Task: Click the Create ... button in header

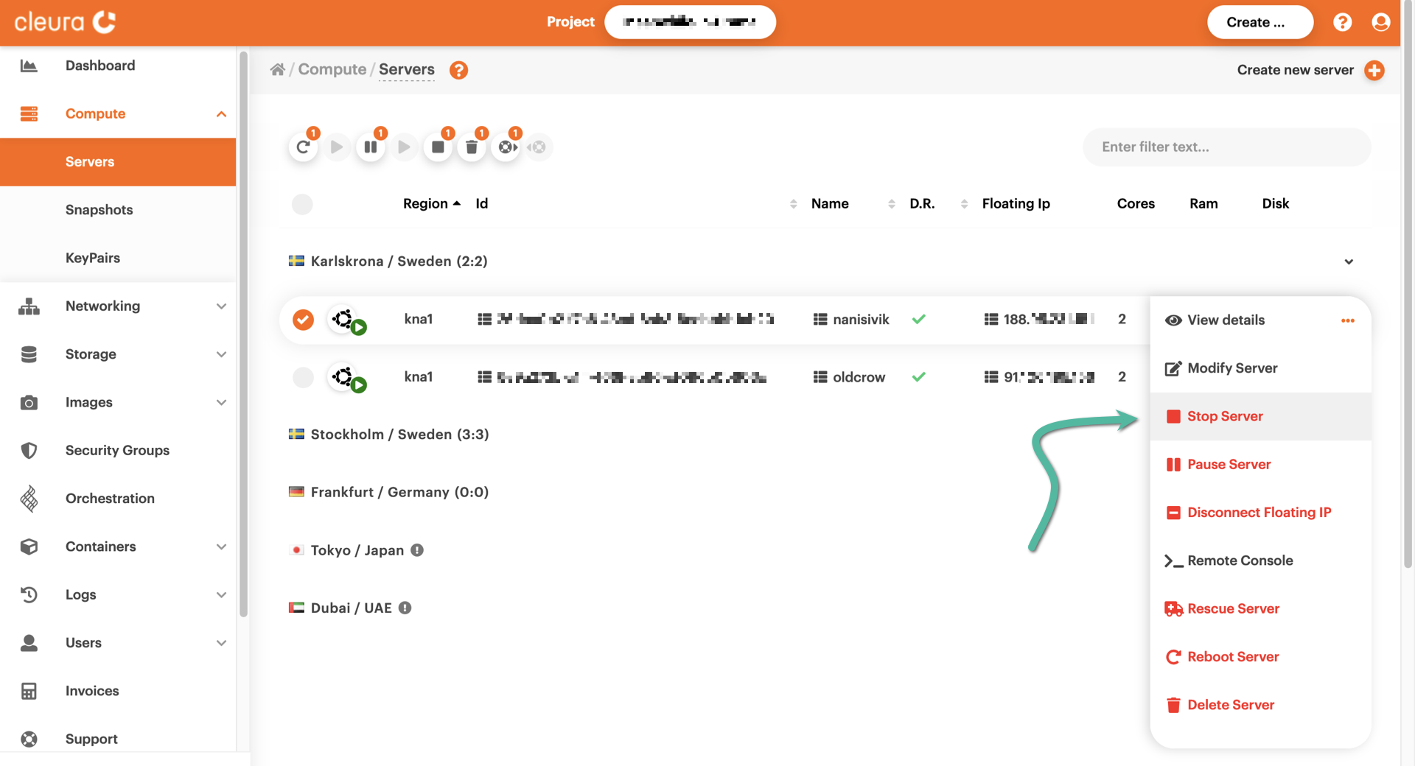Action: pos(1259,22)
